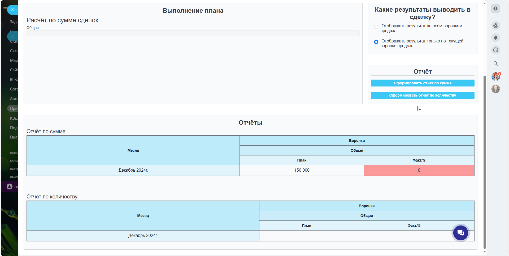Click the crown tariff icon in sidebar
This screenshot has height=256, width=509.
pos(10,186)
